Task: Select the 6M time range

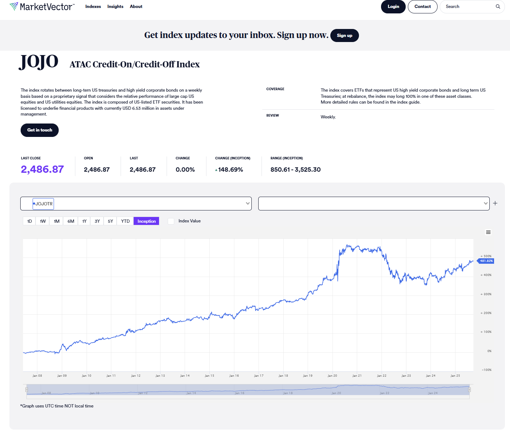Action: (x=71, y=221)
